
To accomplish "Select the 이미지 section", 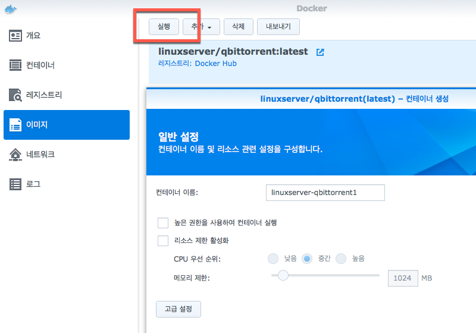I will 67,125.
